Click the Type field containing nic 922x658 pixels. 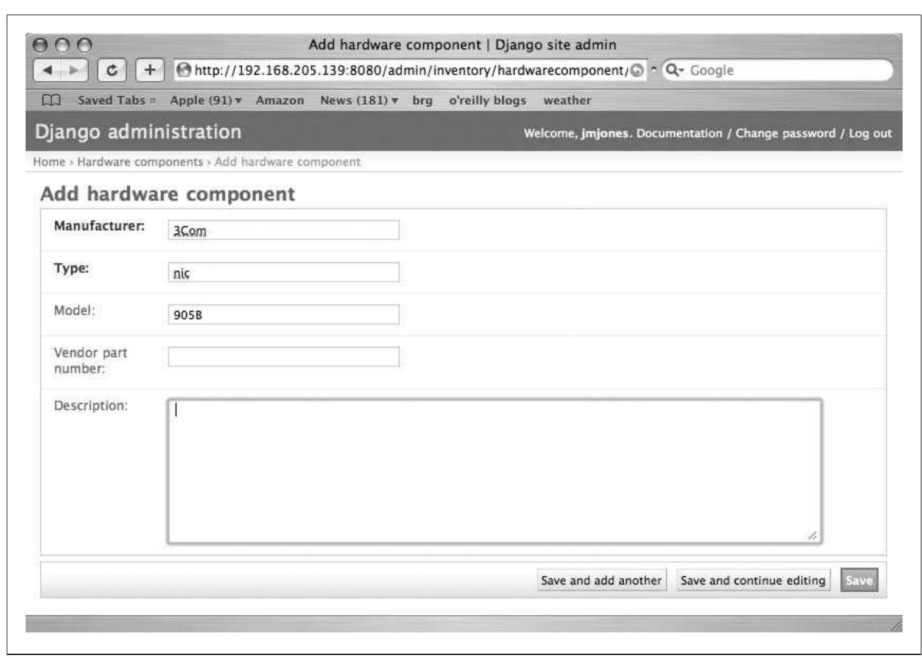click(x=283, y=272)
